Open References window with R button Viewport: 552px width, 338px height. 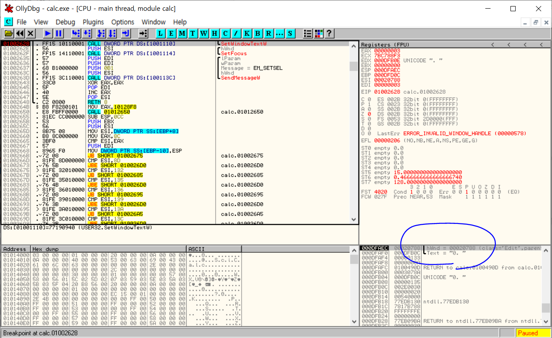click(x=269, y=33)
